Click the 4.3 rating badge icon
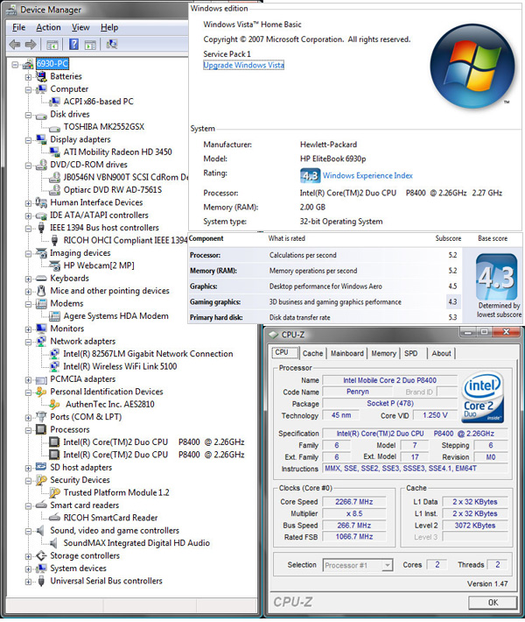Screen dimensions: 525x622 (310, 176)
